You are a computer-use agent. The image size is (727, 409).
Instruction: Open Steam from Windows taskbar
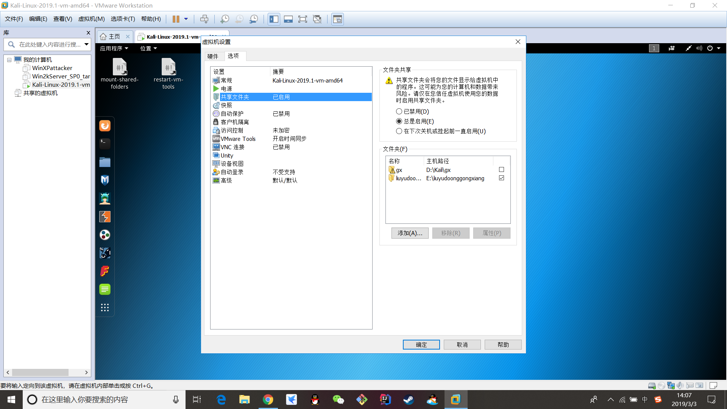coord(409,400)
